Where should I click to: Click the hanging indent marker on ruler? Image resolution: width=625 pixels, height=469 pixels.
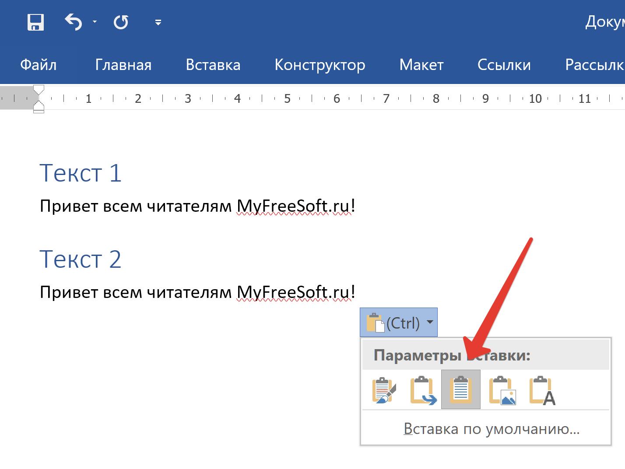(39, 105)
